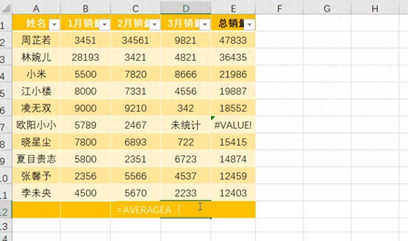Click the cell containing 4821
Screen dimensions: 408x241
pyautogui.click(x=185, y=57)
